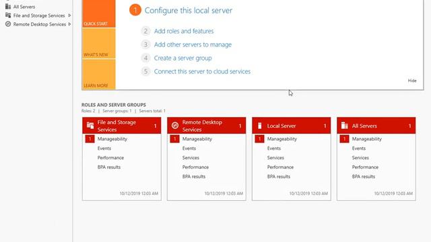Click the step 4 number circle
Viewport: 431px width, 242px height.
(x=145, y=58)
